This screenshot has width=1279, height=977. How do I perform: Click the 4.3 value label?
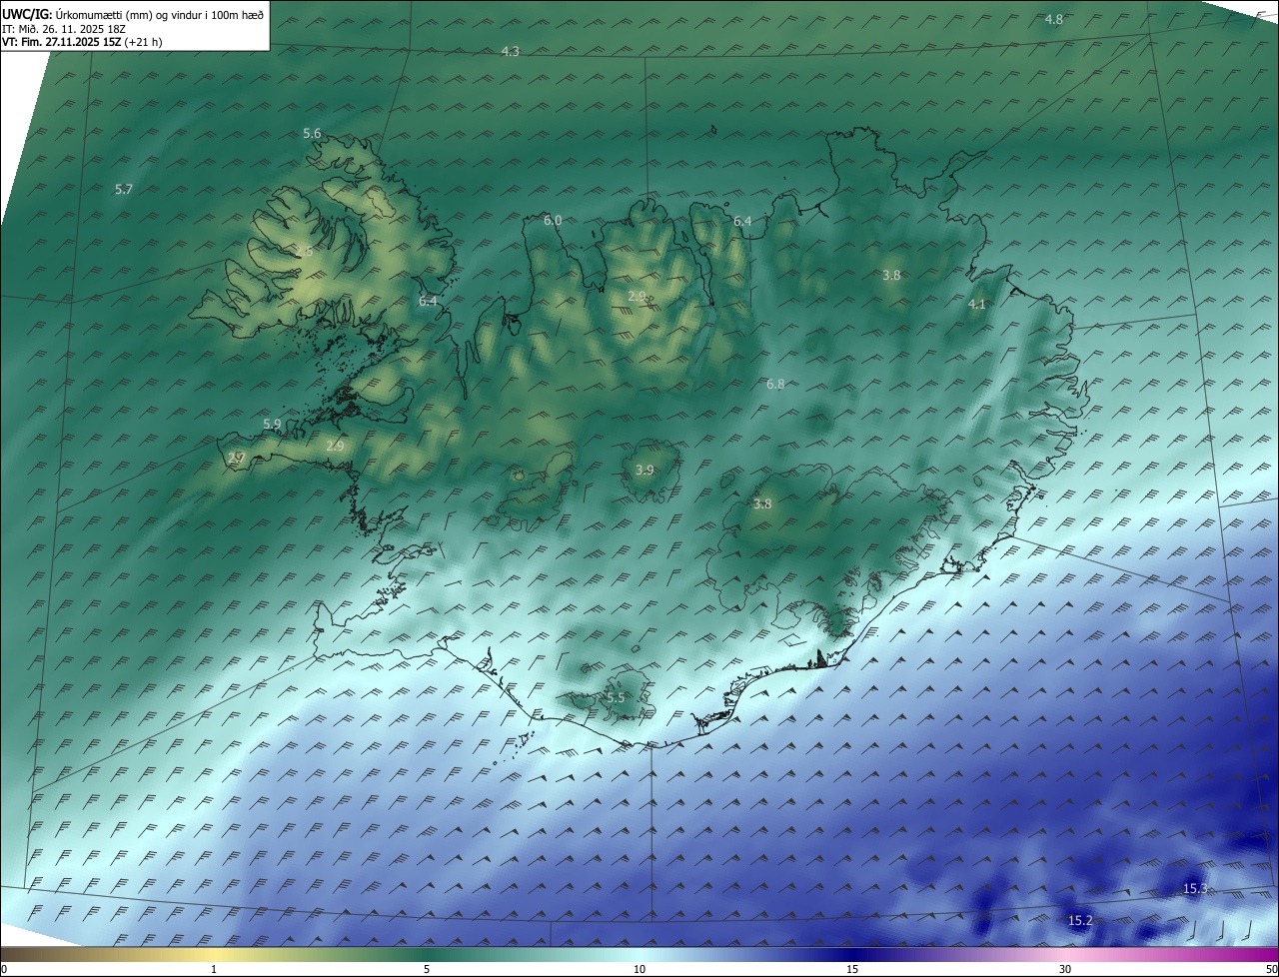[x=510, y=51]
